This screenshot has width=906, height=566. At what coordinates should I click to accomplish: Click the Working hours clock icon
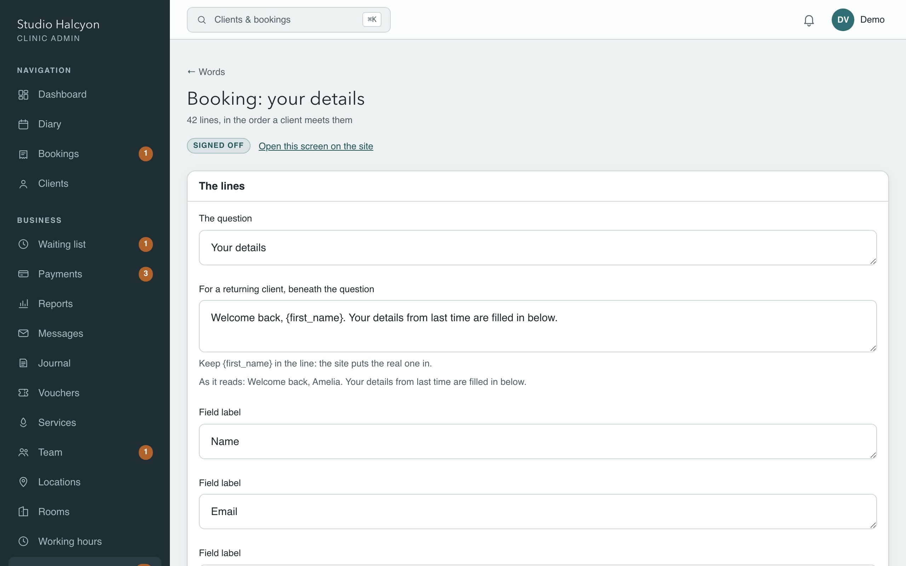23,541
